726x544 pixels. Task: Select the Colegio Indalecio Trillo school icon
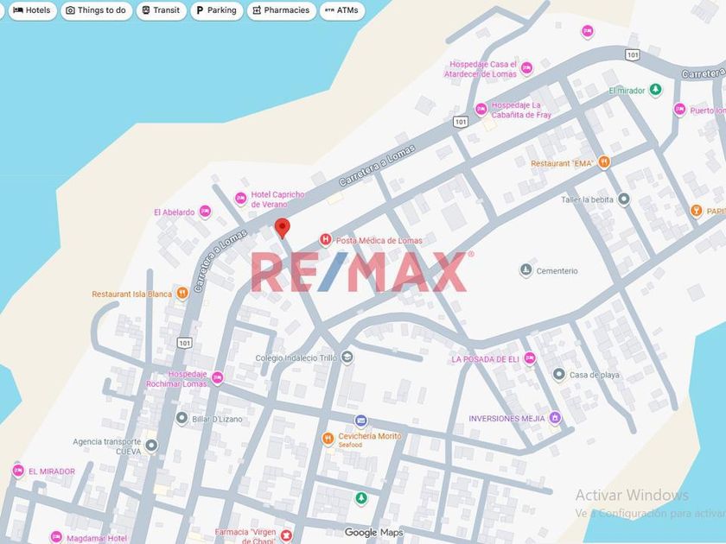point(347,357)
